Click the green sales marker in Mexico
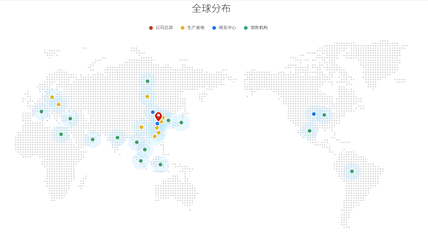 310,131
